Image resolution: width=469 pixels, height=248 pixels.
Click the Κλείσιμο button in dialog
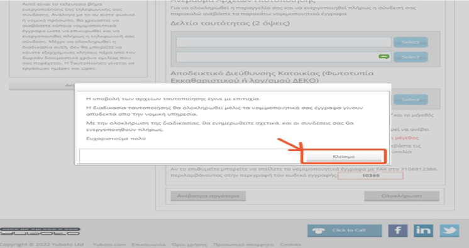click(x=344, y=157)
